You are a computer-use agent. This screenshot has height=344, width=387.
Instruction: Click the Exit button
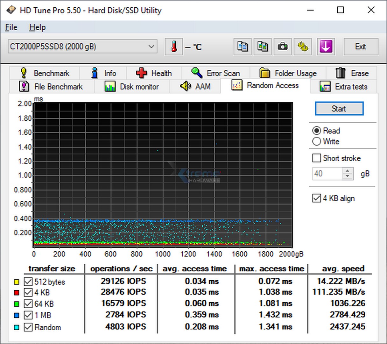pos(361,47)
